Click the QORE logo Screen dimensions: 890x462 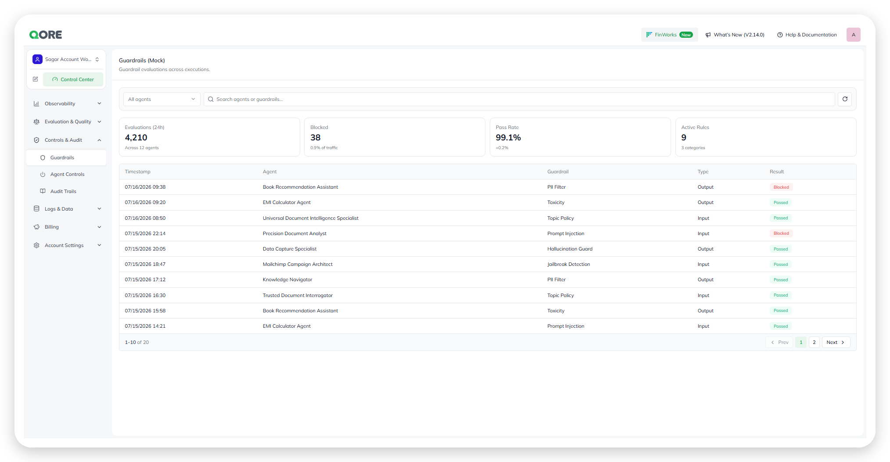tap(46, 35)
